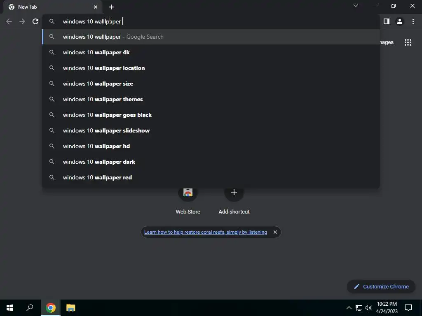Screen dimensions: 422x316
Task: Choose 'windows 10 walllpaper - Google Search' suggestion
Action: click(211, 37)
